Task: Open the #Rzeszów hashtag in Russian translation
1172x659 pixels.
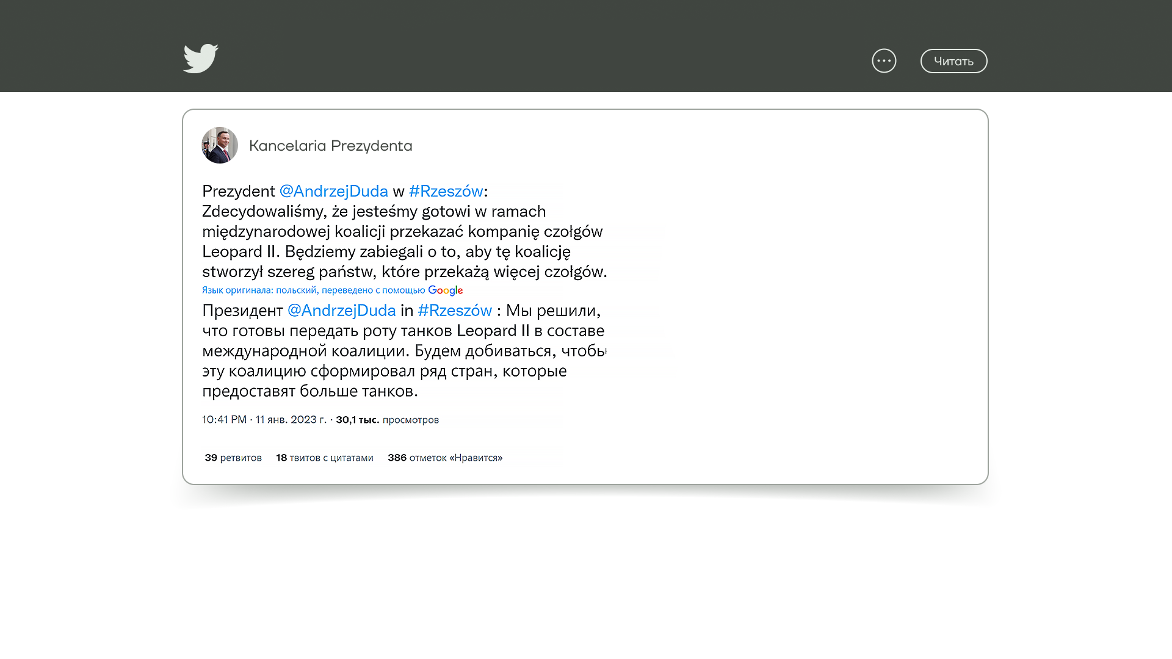Action: 455,311
